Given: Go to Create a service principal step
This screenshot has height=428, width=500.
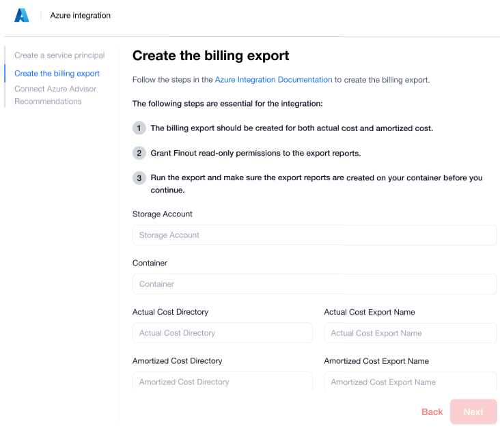Looking at the screenshot, I should pos(59,55).
